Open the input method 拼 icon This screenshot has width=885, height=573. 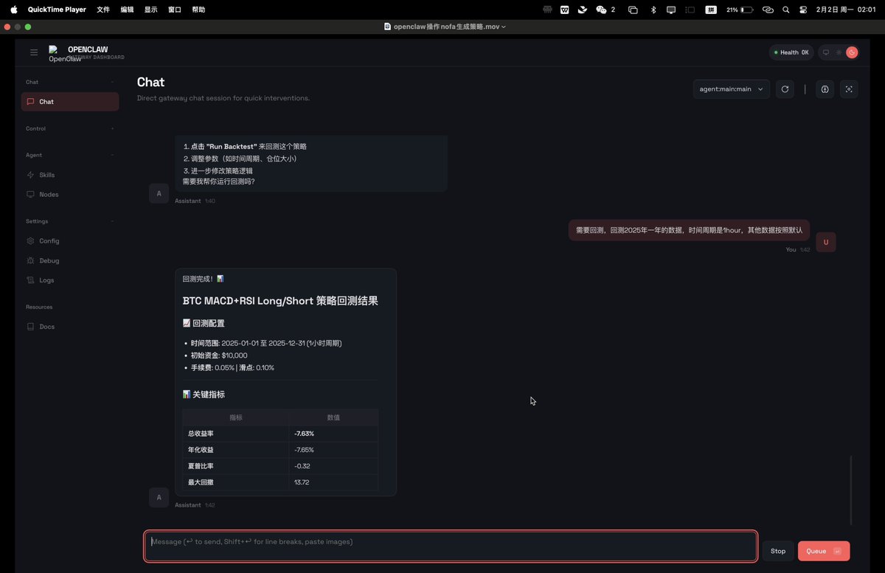[x=711, y=10]
